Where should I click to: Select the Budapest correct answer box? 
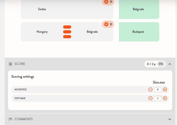click(x=139, y=32)
